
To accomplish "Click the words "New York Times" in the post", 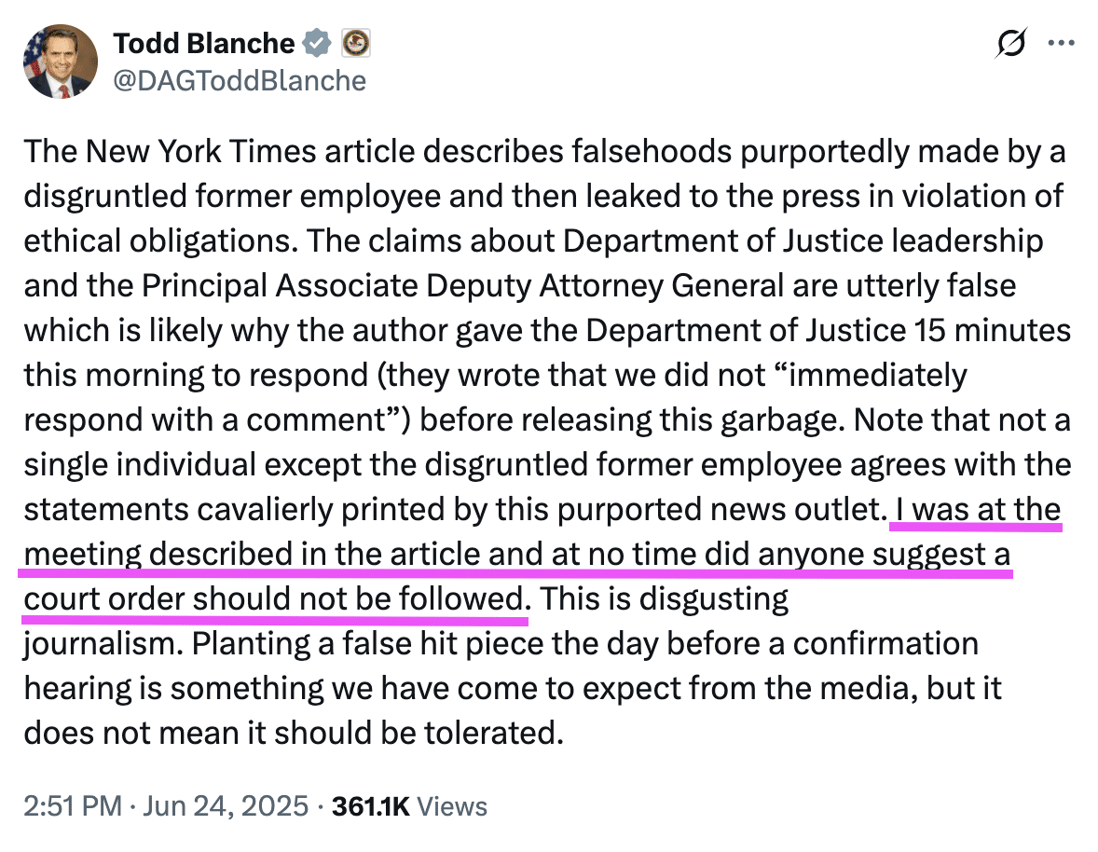I will click(x=200, y=151).
